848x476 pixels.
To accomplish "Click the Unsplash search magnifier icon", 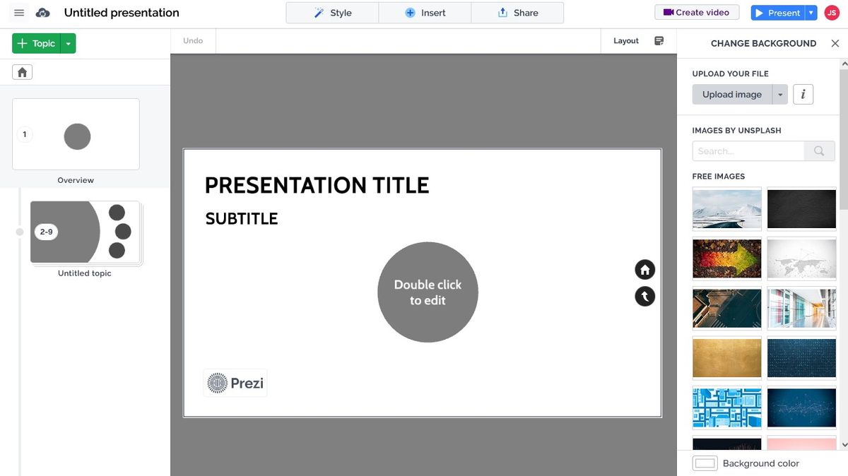I will point(819,150).
